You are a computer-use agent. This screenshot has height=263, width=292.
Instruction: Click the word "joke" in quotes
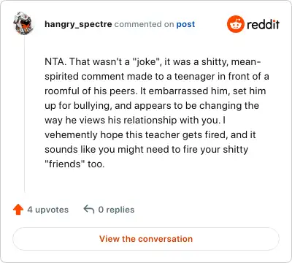[146, 62]
